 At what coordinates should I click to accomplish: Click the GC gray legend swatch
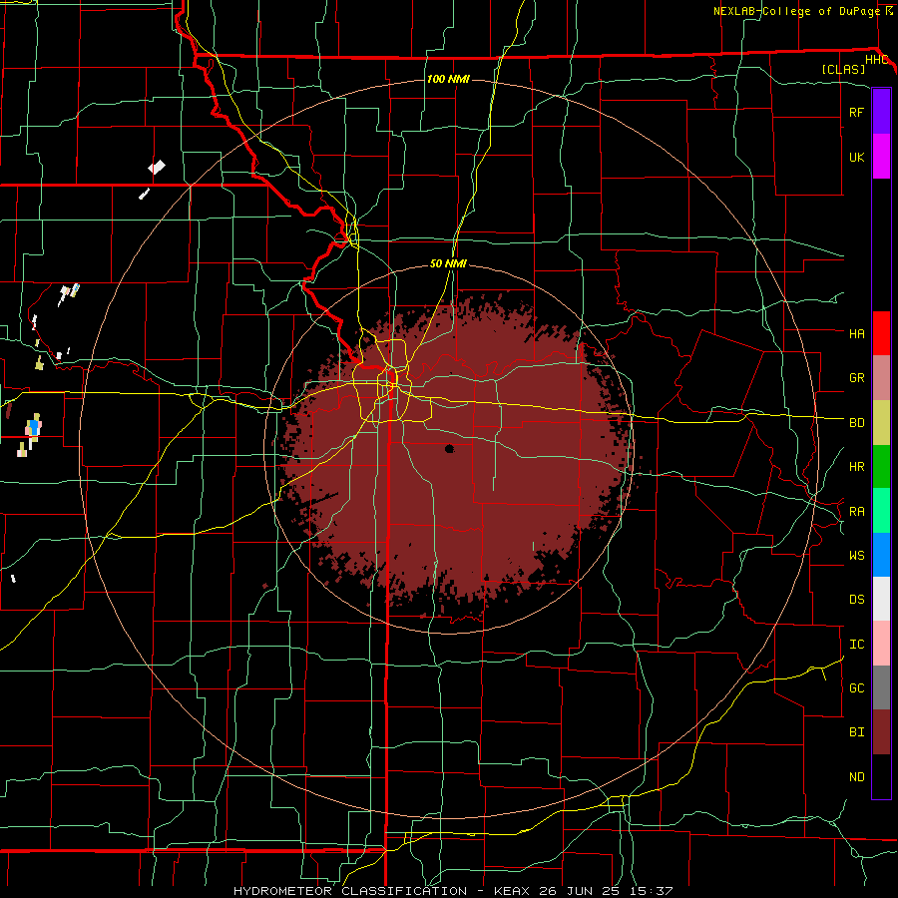tap(881, 687)
